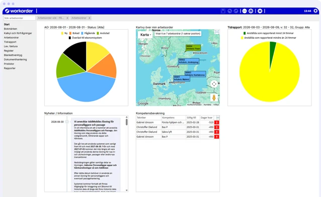Select the 'Infobric Fleet' map marker
This screenshot has width=321, height=197.
coord(193,48)
